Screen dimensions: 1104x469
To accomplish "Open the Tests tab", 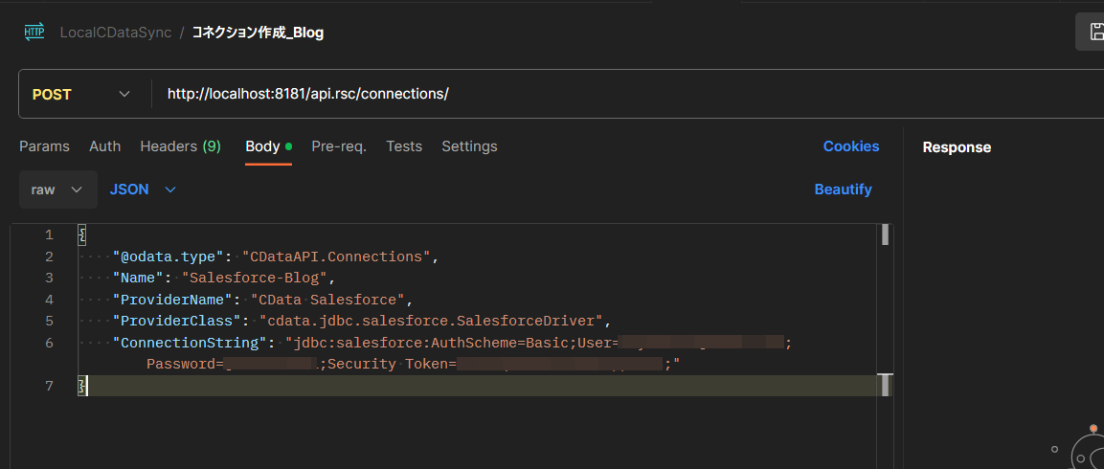I will click(x=404, y=146).
